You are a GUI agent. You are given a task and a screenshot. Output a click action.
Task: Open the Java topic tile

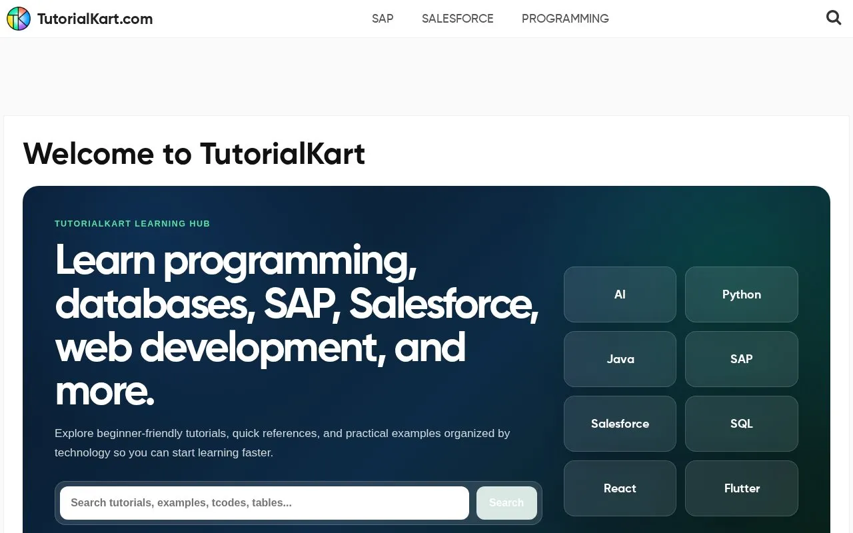[x=620, y=359]
